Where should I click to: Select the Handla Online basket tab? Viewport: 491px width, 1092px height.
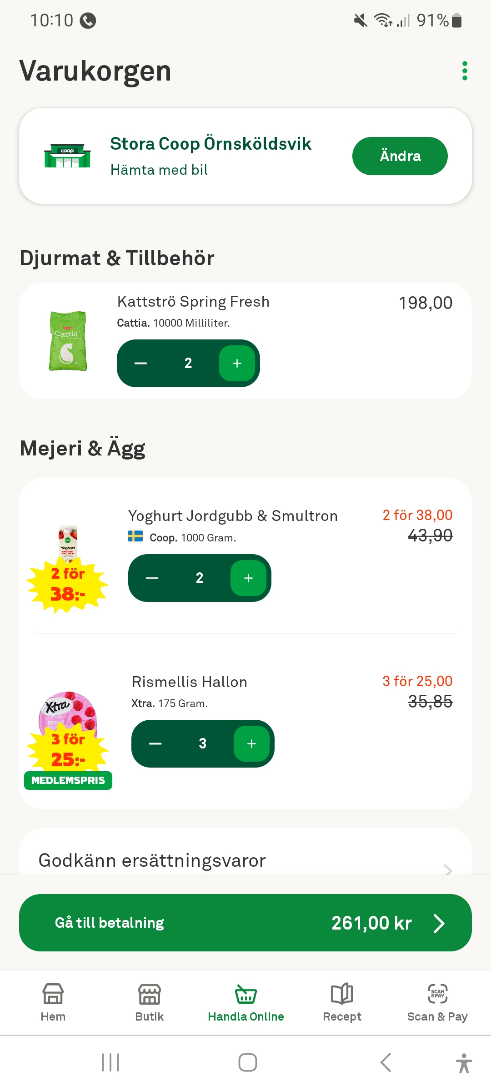click(x=246, y=1003)
